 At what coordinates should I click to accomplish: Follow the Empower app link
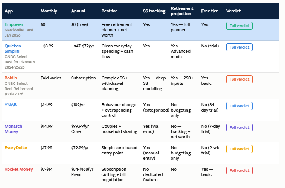14,24
